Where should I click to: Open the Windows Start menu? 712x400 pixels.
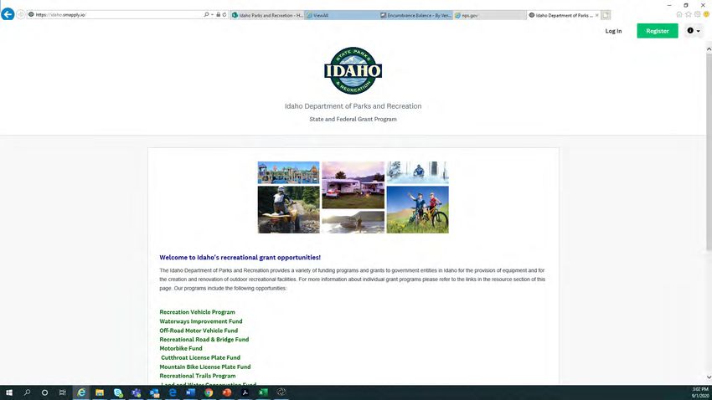point(8,392)
